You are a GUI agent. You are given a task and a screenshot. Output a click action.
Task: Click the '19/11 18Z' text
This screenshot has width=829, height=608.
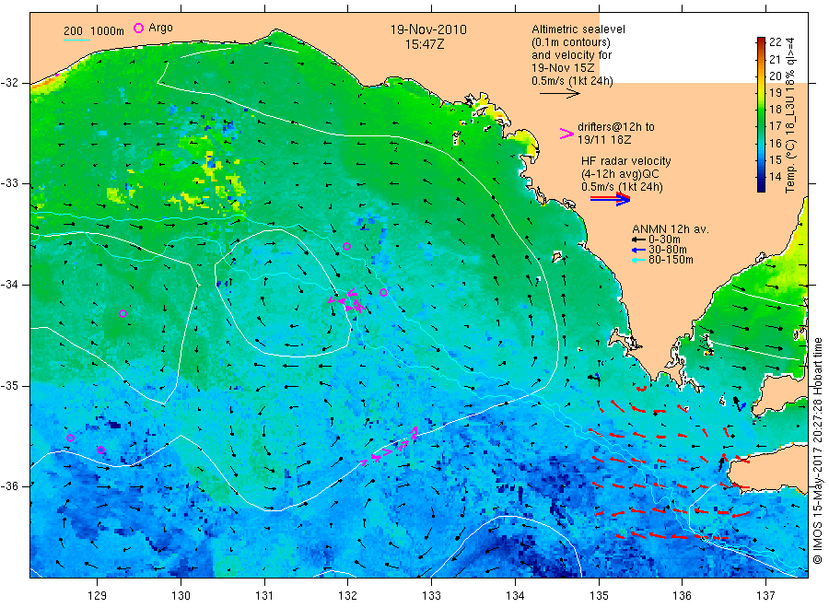coord(604,140)
